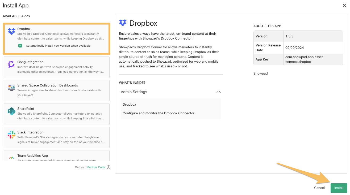The image size is (350, 195).
Task: Click the AVAILABLE APPS heading
Action: pos(16,16)
